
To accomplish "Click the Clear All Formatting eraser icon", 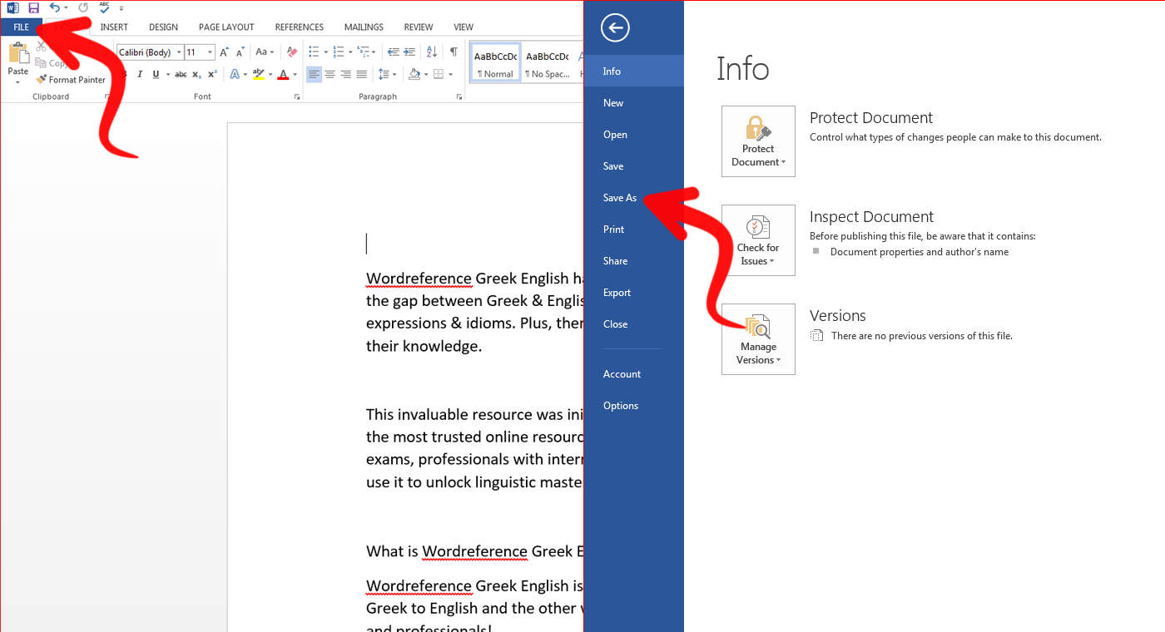I will click(x=291, y=52).
